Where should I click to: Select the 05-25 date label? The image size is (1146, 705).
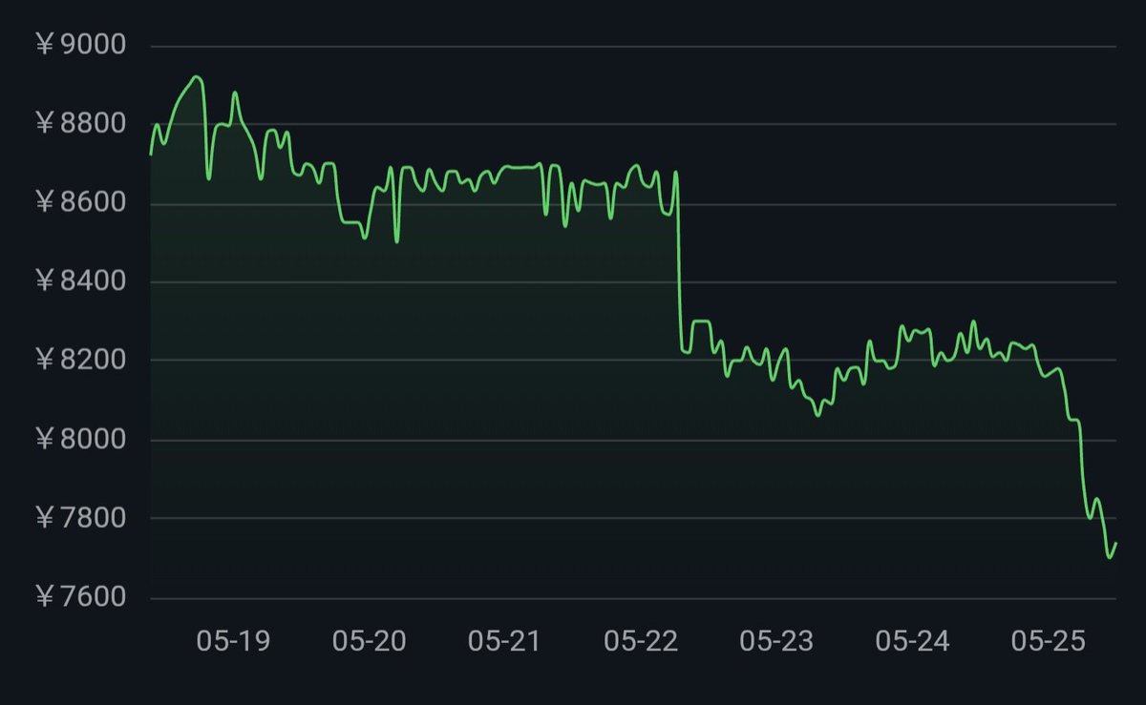(1049, 642)
